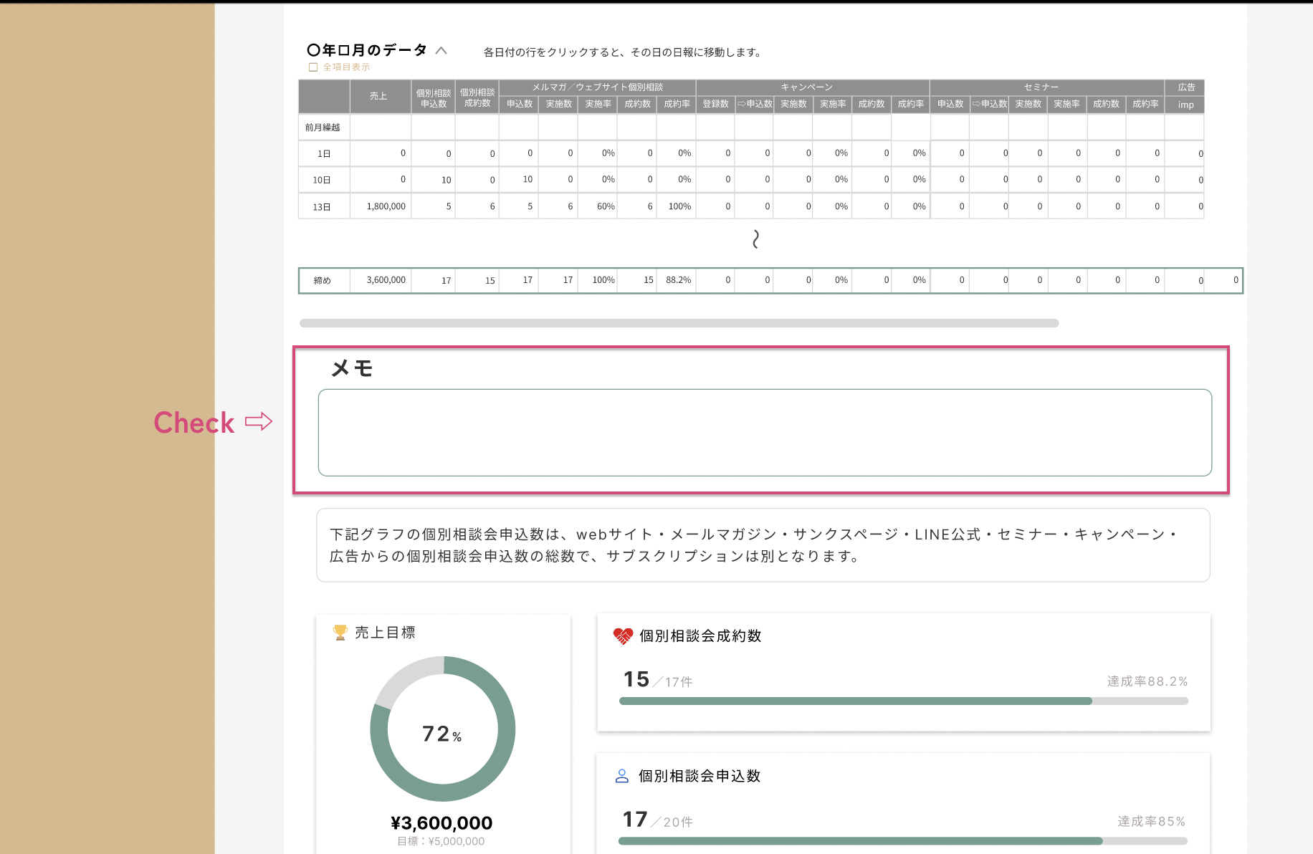Click the 前月繰越 row
Screen dimensions: 1313x854
[x=323, y=128]
